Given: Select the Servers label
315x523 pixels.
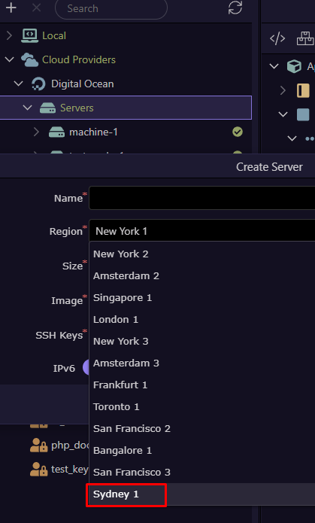Looking at the screenshot, I should tap(77, 108).
